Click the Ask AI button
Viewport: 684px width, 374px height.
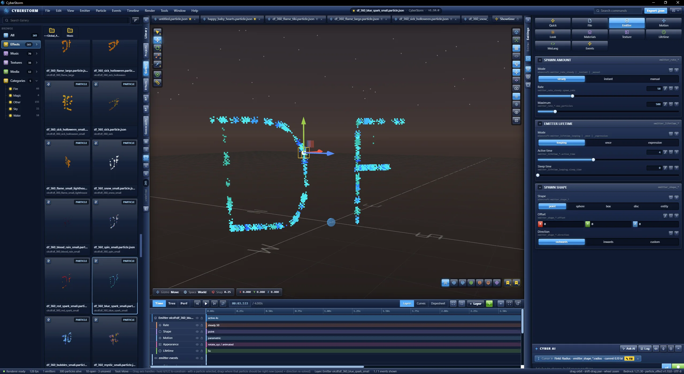(x=628, y=349)
